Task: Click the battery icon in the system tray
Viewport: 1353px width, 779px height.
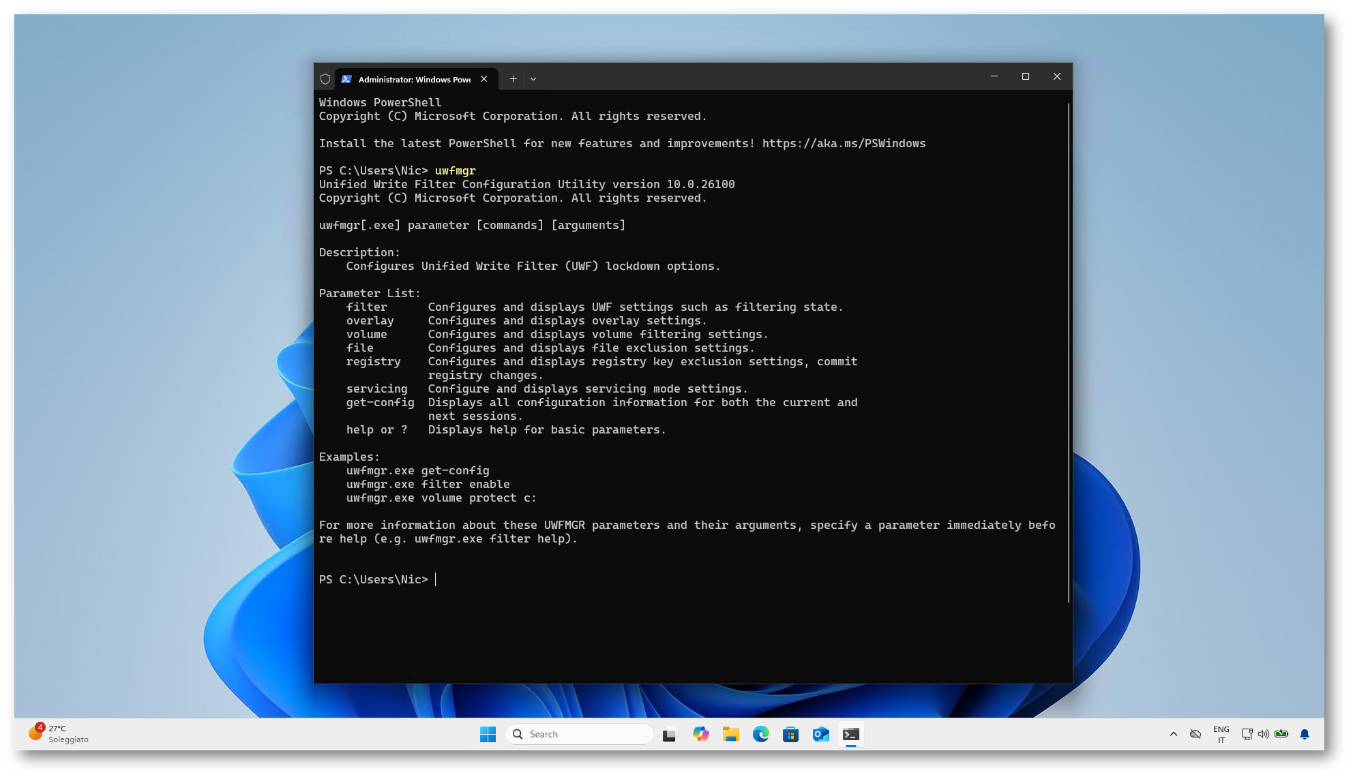Action: click(x=1281, y=734)
